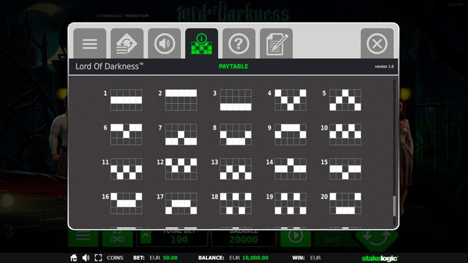Click payline 20 pattern

coord(345,203)
